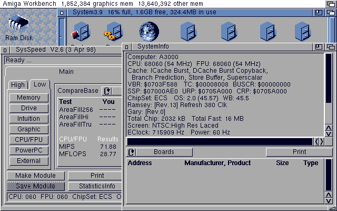Click the Print button in SysSpeed

coord(95,176)
